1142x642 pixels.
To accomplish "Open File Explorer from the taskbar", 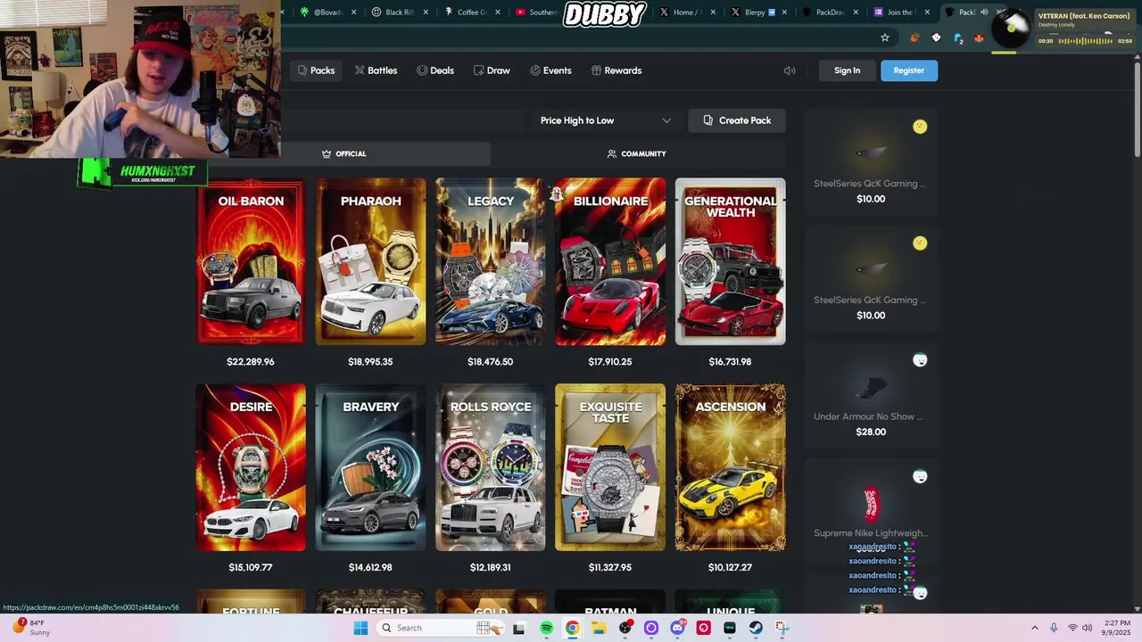I will [x=599, y=628].
